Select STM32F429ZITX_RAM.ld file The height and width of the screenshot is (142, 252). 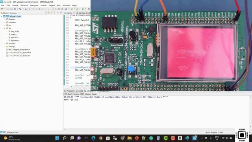(x=19, y=56)
